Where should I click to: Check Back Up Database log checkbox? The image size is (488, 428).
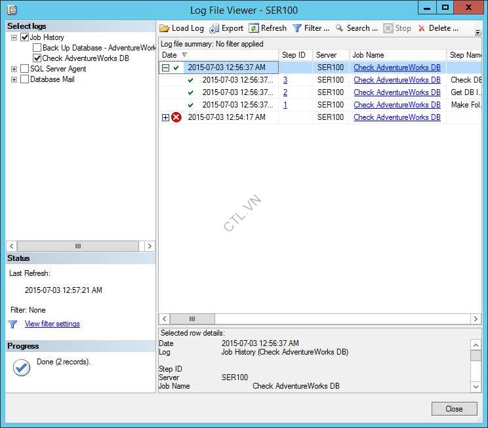pyautogui.click(x=37, y=48)
